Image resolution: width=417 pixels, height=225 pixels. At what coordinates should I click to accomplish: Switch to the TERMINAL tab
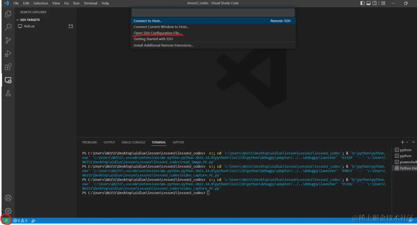159,142
